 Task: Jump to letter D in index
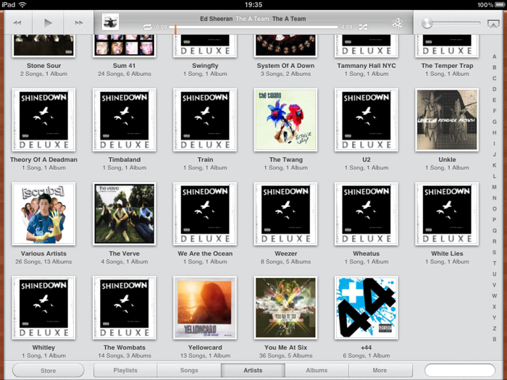(x=494, y=89)
